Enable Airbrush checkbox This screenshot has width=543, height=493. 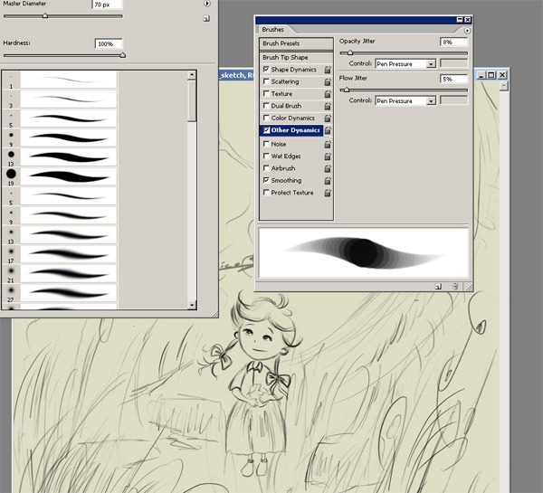266,168
